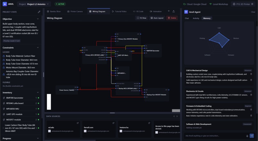Viewport: 258px width, 141px height.
Task: Click the RP2040 LoRa board inventory icon
Action: tap(4, 103)
